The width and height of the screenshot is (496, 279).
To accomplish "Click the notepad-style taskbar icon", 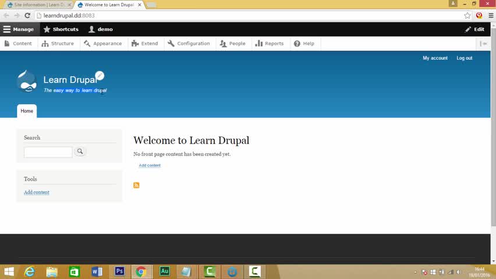I will pos(186,271).
